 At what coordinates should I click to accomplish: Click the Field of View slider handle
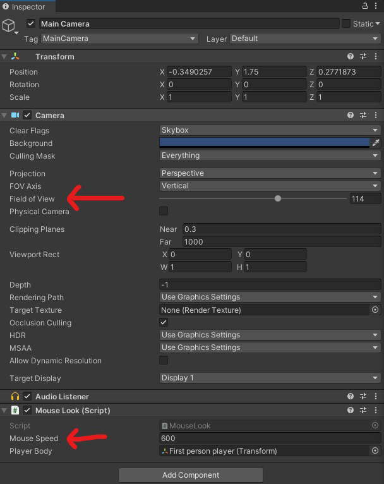pyautogui.click(x=278, y=198)
